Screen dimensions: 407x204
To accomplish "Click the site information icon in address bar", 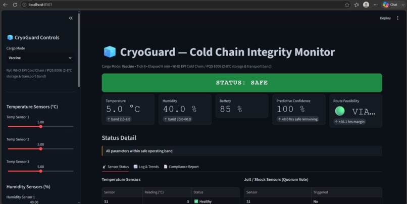I will coord(24,5).
